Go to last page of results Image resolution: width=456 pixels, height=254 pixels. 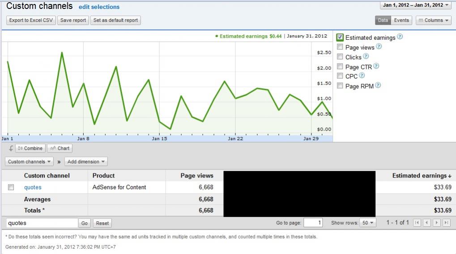click(447, 223)
